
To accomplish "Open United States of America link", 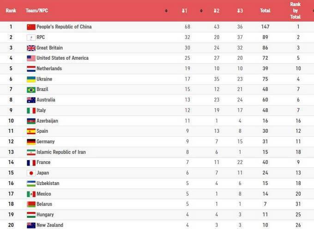I will pos(62,58).
